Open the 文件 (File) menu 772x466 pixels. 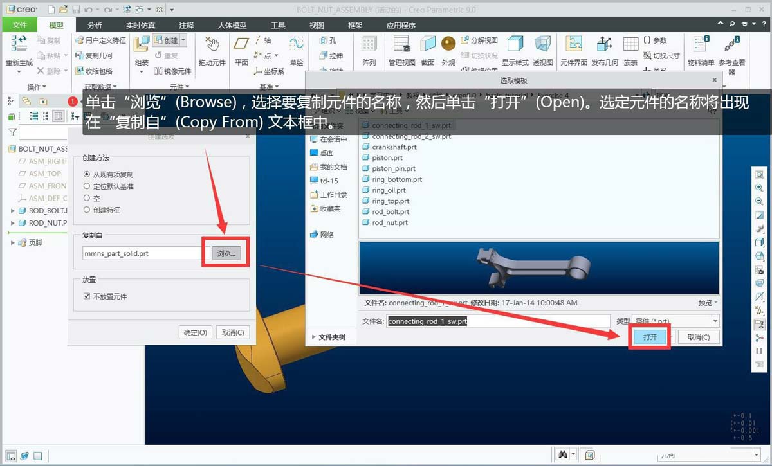coord(20,25)
